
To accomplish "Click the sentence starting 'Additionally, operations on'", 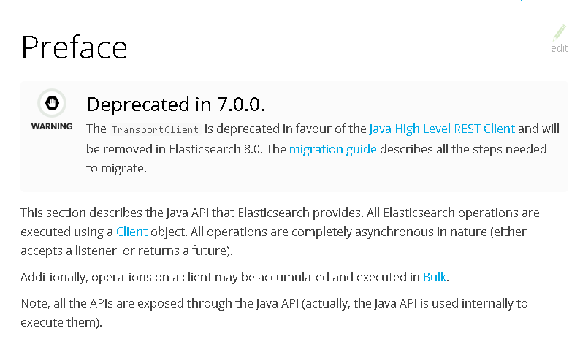I will tap(234, 277).
